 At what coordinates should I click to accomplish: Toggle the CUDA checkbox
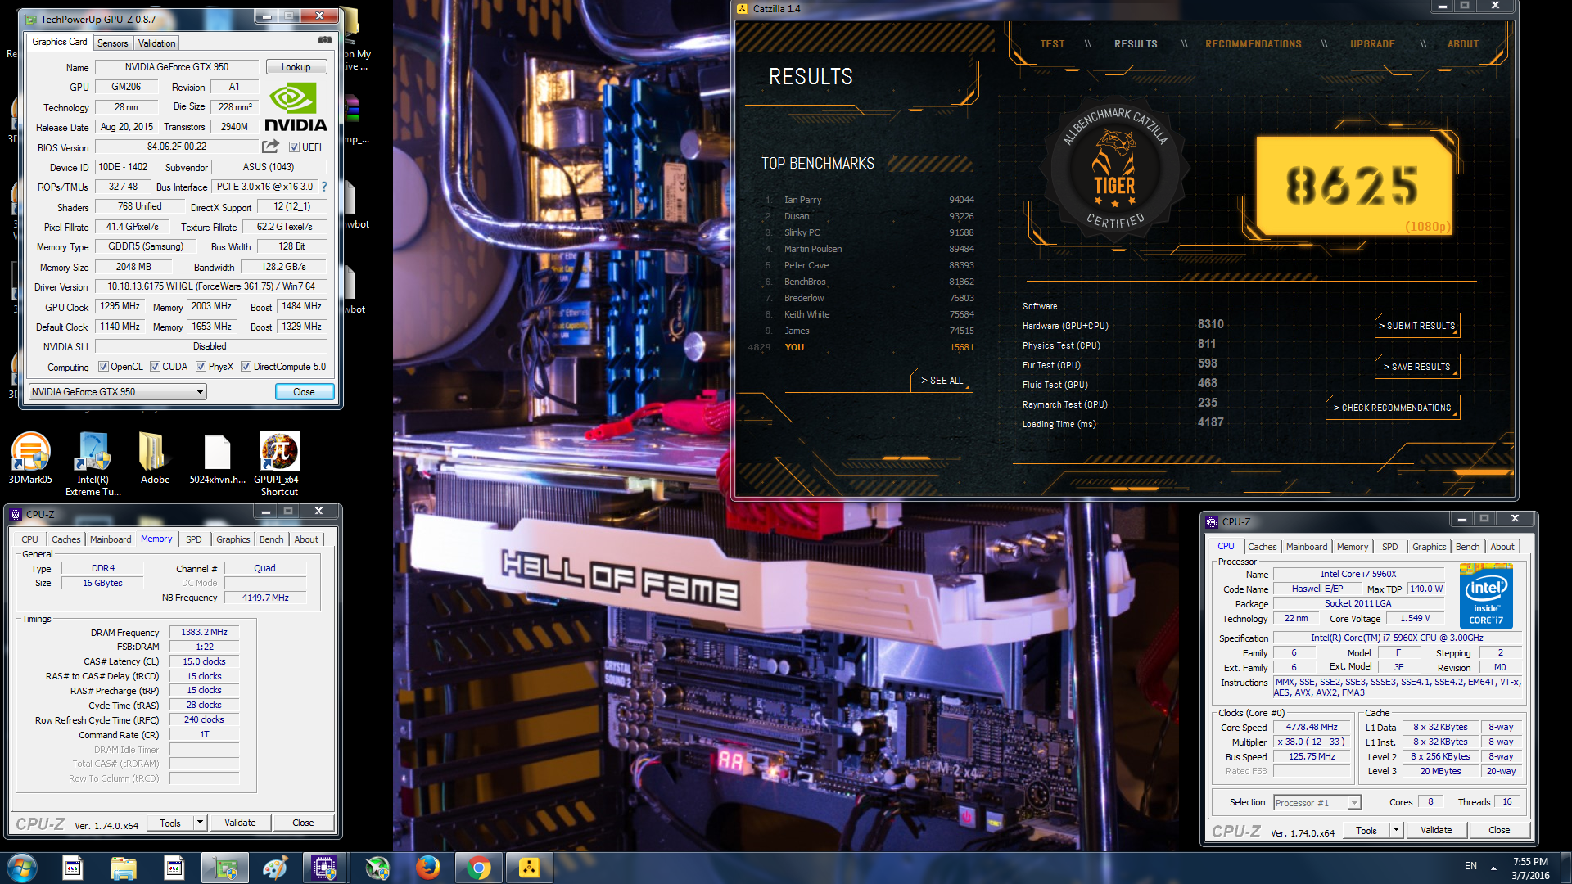pos(155,367)
